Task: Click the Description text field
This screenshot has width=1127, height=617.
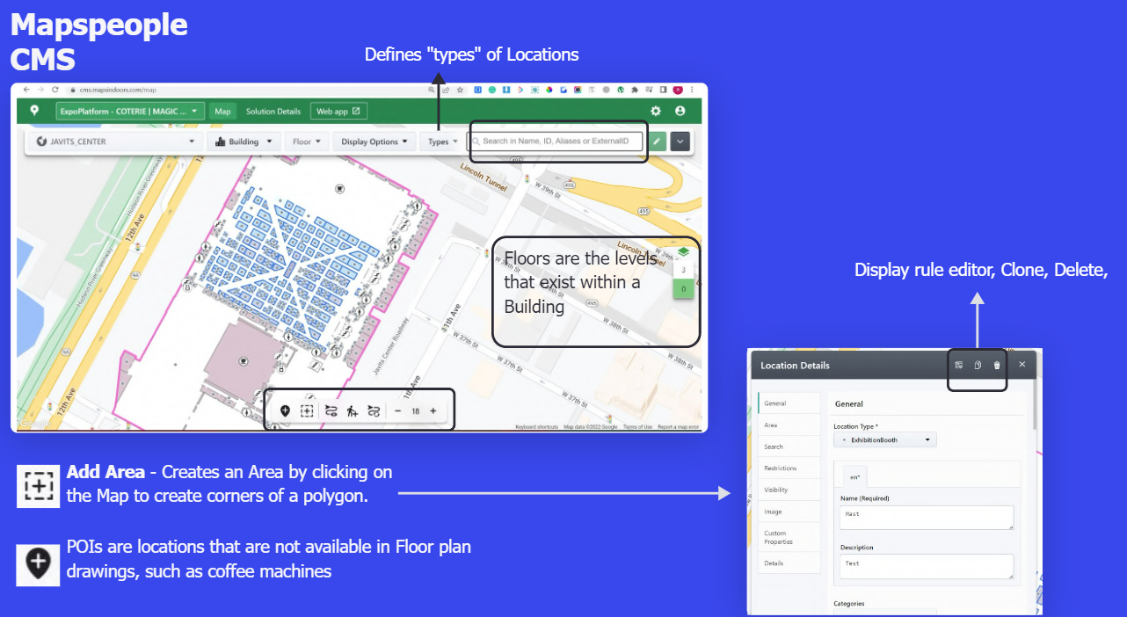Action: click(x=927, y=566)
